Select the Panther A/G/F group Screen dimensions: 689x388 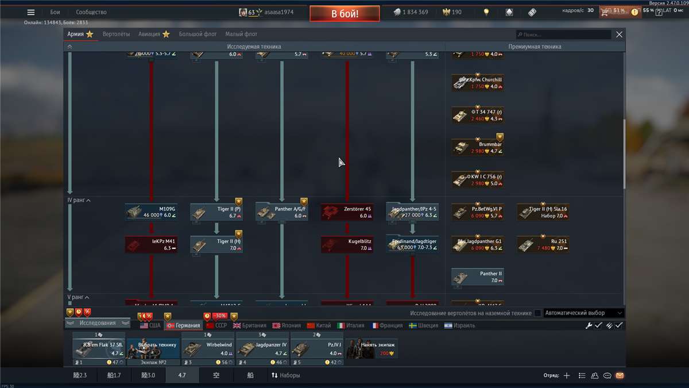[x=282, y=212]
